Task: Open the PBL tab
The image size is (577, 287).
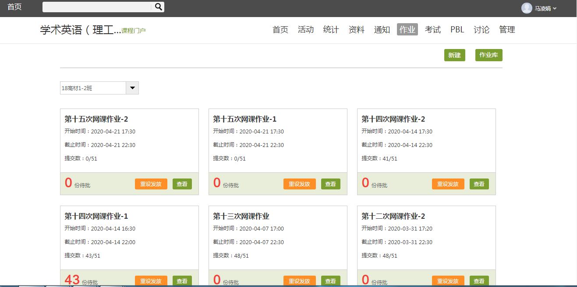Action: [x=457, y=29]
